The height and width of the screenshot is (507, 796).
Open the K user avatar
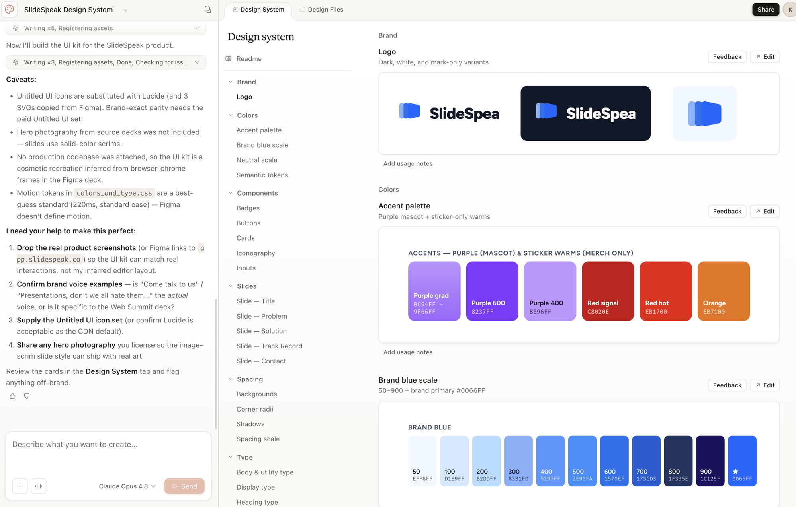tap(790, 10)
